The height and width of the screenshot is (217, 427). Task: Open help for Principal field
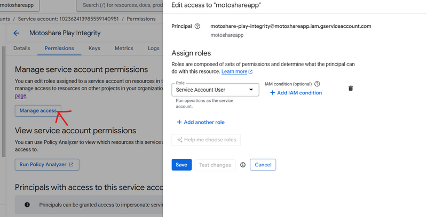click(x=197, y=26)
